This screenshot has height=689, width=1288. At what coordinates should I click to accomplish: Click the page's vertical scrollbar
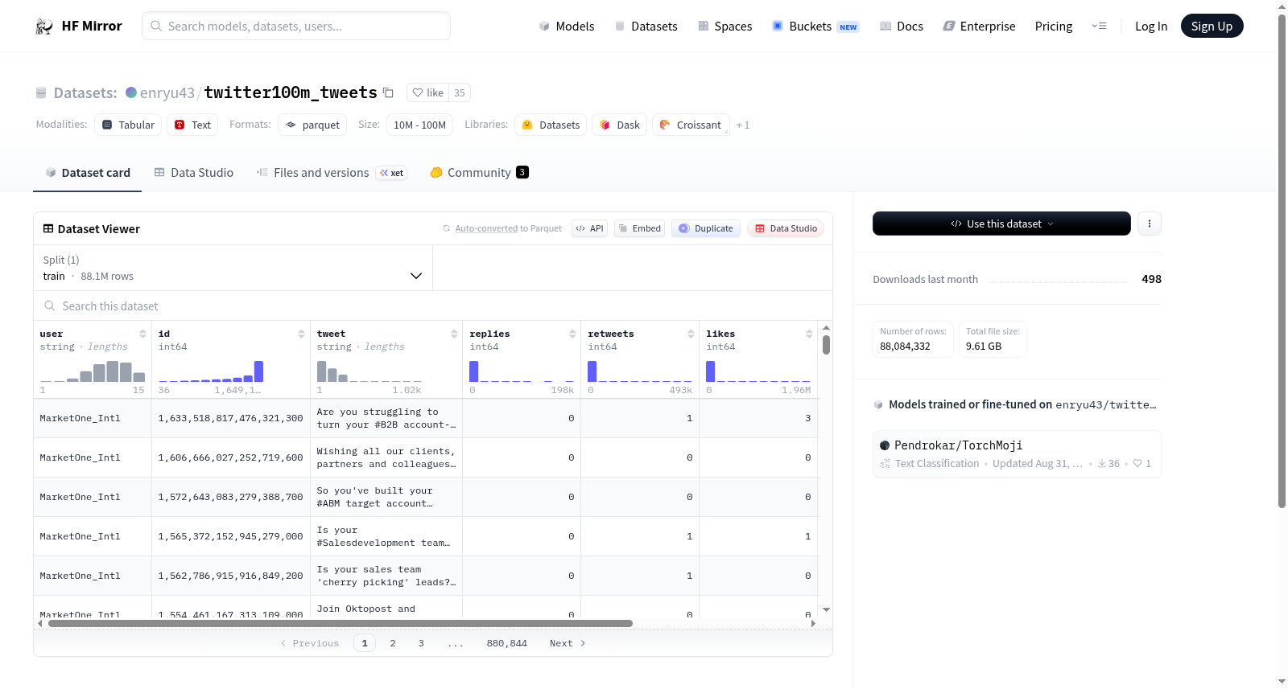coord(1282,261)
